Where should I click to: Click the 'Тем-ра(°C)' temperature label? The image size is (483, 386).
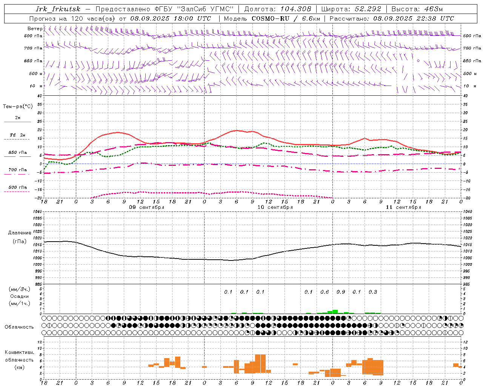pyautogui.click(x=18, y=107)
